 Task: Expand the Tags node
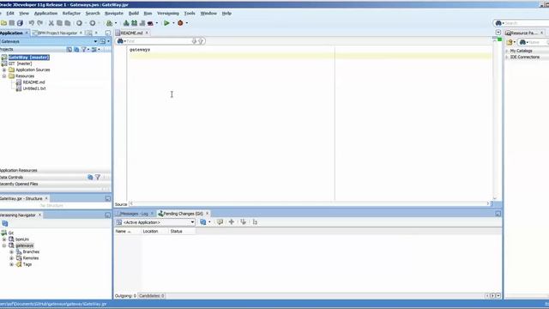[x=11, y=264]
